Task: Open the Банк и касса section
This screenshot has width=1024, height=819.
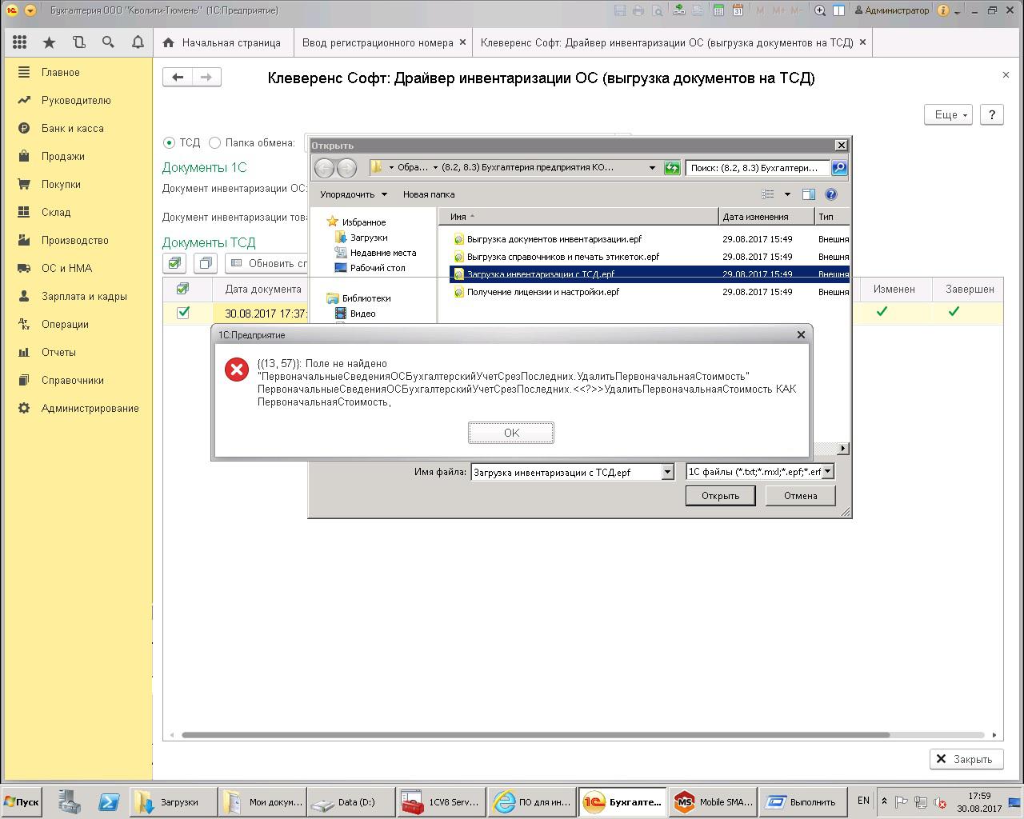Action: [x=73, y=128]
